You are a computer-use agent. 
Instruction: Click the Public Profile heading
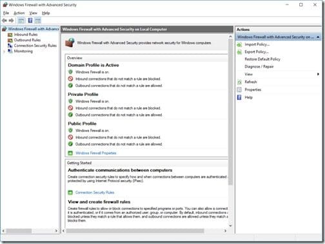pos(82,124)
